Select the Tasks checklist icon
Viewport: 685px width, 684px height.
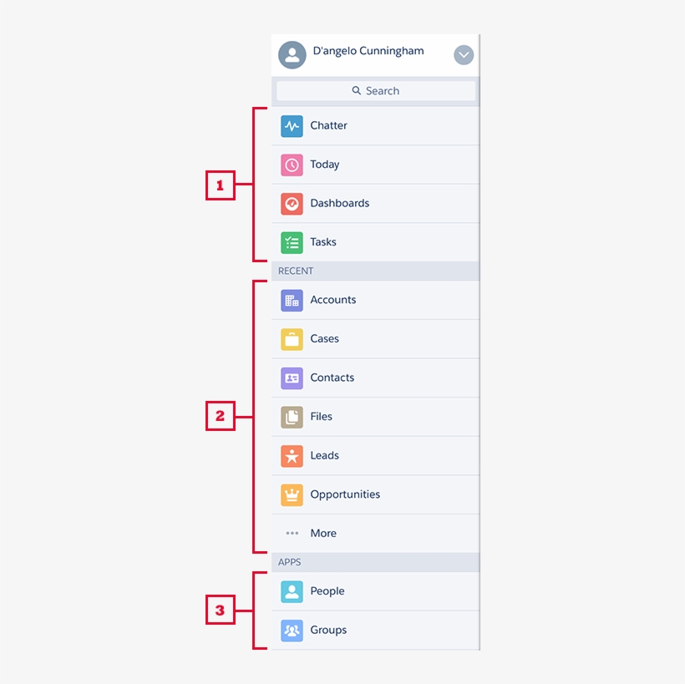(292, 242)
